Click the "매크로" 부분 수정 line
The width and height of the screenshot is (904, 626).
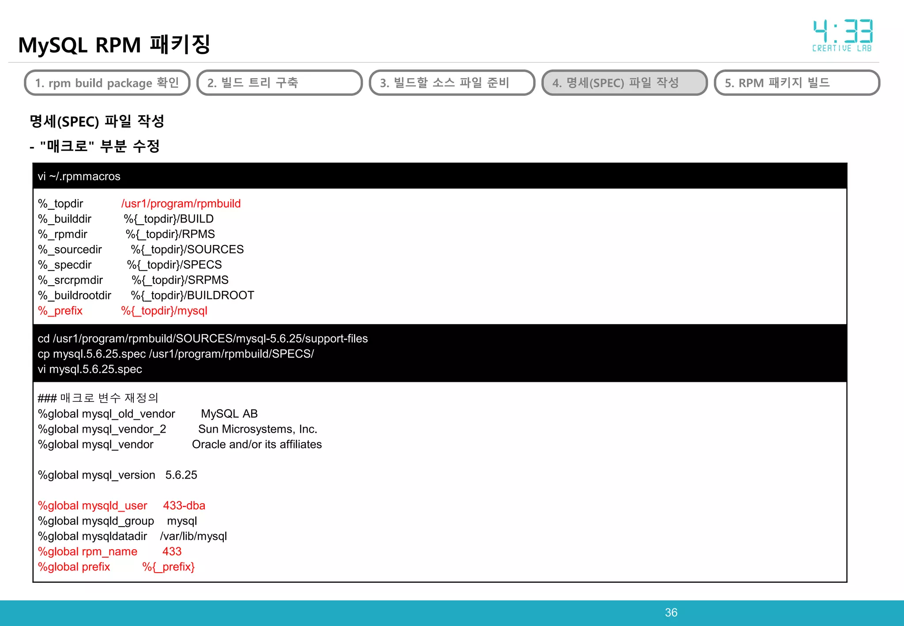pyautogui.click(x=94, y=146)
